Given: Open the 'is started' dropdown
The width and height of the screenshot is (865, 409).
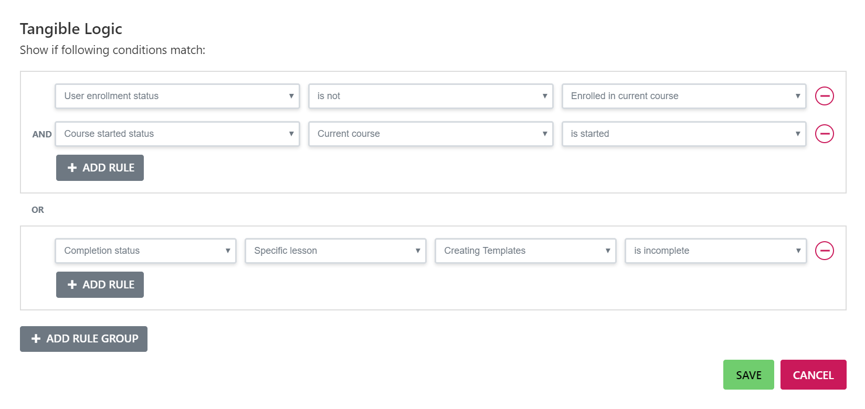Looking at the screenshot, I should coord(683,134).
